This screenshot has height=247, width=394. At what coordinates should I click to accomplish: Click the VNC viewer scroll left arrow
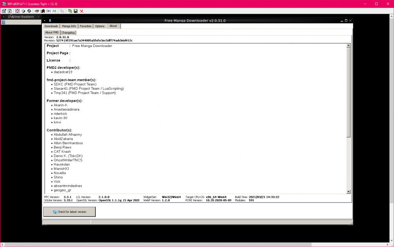[2, 245]
